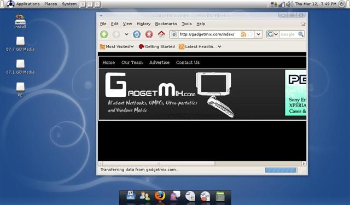Open the search engine selector dropdown

coord(273,34)
